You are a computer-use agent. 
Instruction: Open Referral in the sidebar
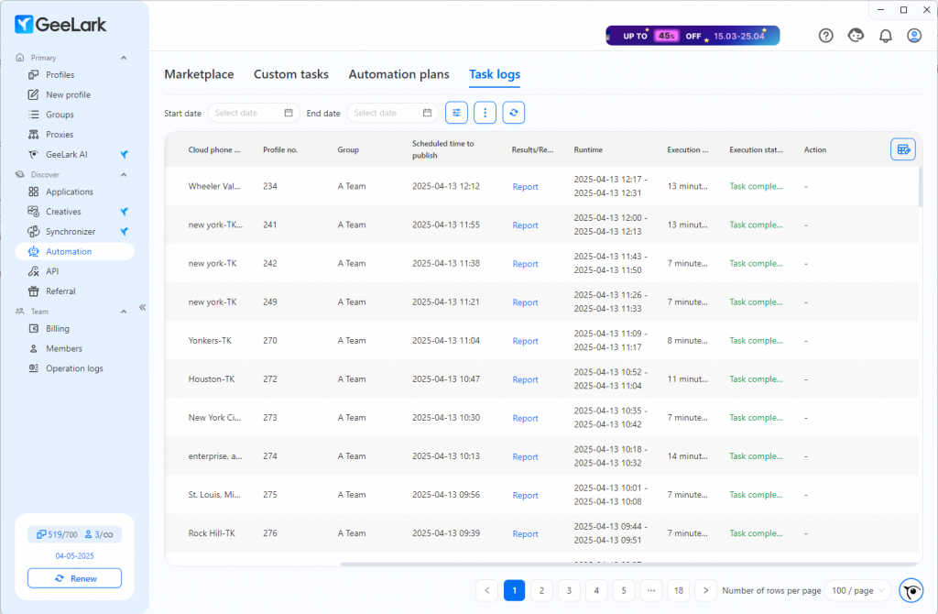pos(60,291)
